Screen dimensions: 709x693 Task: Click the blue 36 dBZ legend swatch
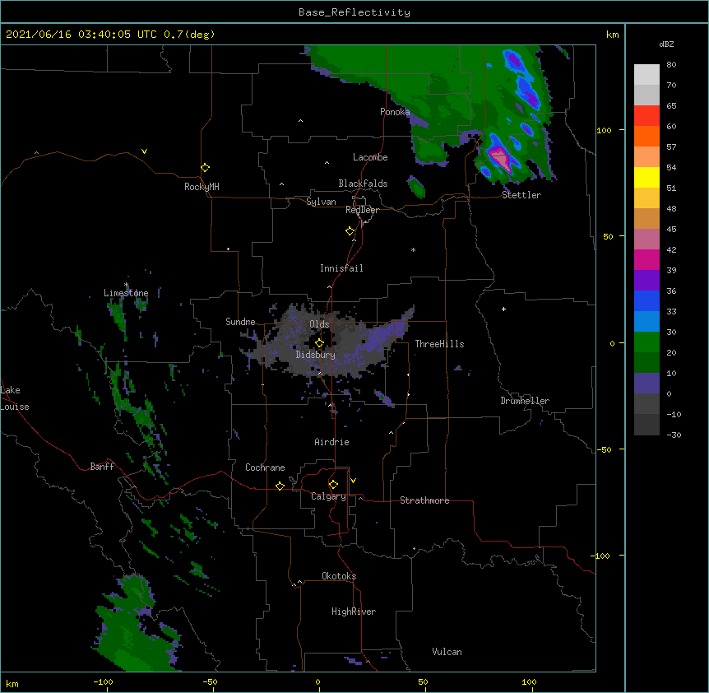646,300
